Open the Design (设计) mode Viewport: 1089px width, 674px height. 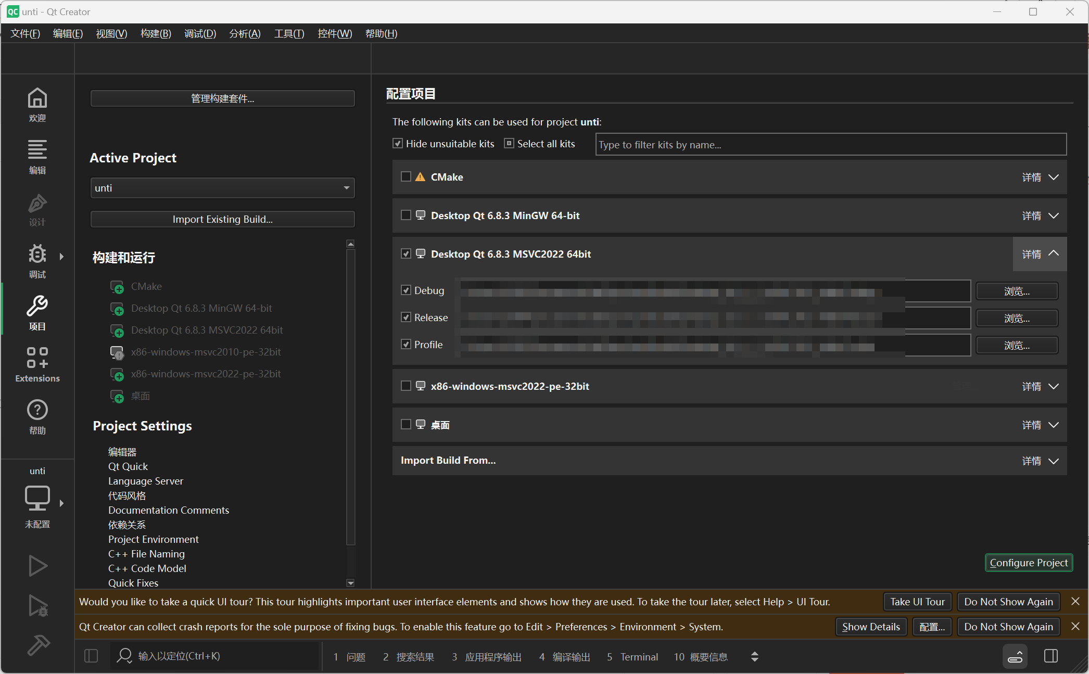tap(37, 209)
